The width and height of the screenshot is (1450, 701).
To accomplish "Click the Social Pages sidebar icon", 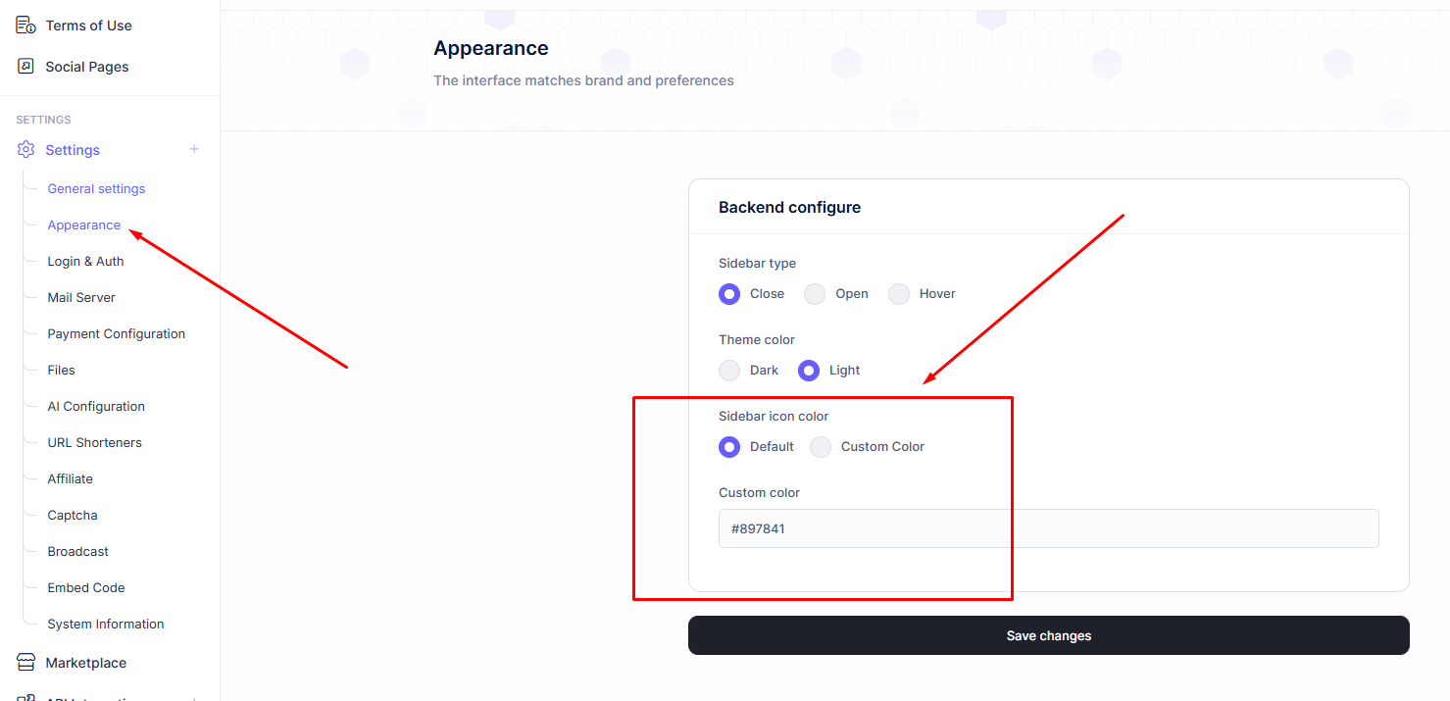I will point(25,67).
